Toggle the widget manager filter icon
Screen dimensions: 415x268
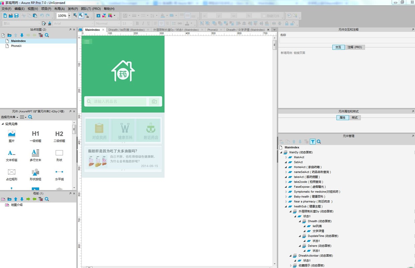[x=313, y=142]
